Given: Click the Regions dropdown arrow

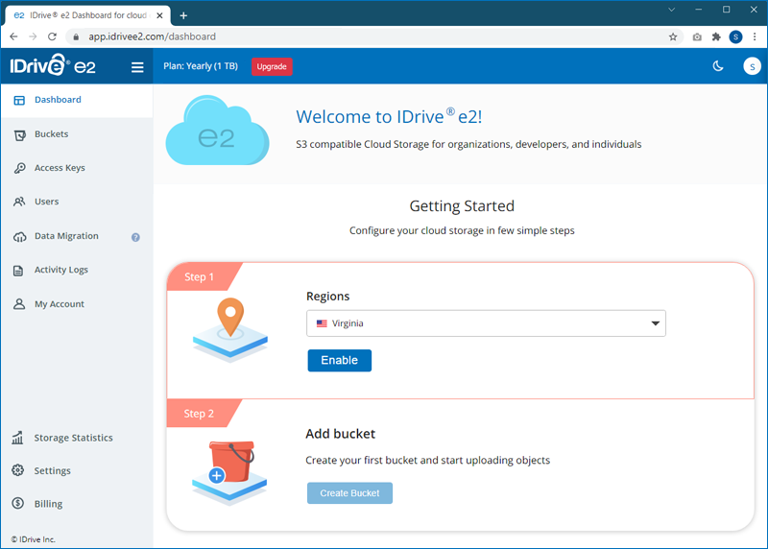Looking at the screenshot, I should tap(655, 323).
